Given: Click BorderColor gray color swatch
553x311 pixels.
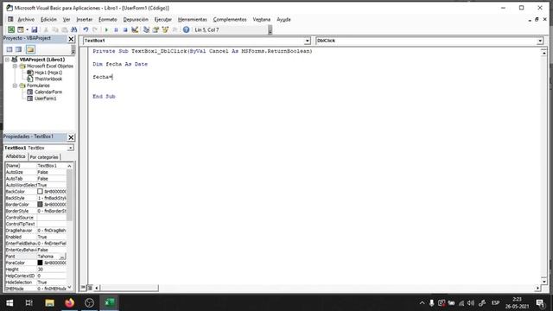Looking at the screenshot, I should point(40,205).
